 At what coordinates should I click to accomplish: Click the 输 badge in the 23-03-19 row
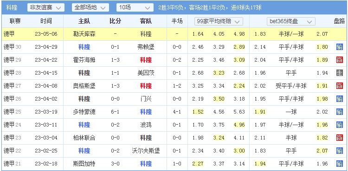(339, 112)
